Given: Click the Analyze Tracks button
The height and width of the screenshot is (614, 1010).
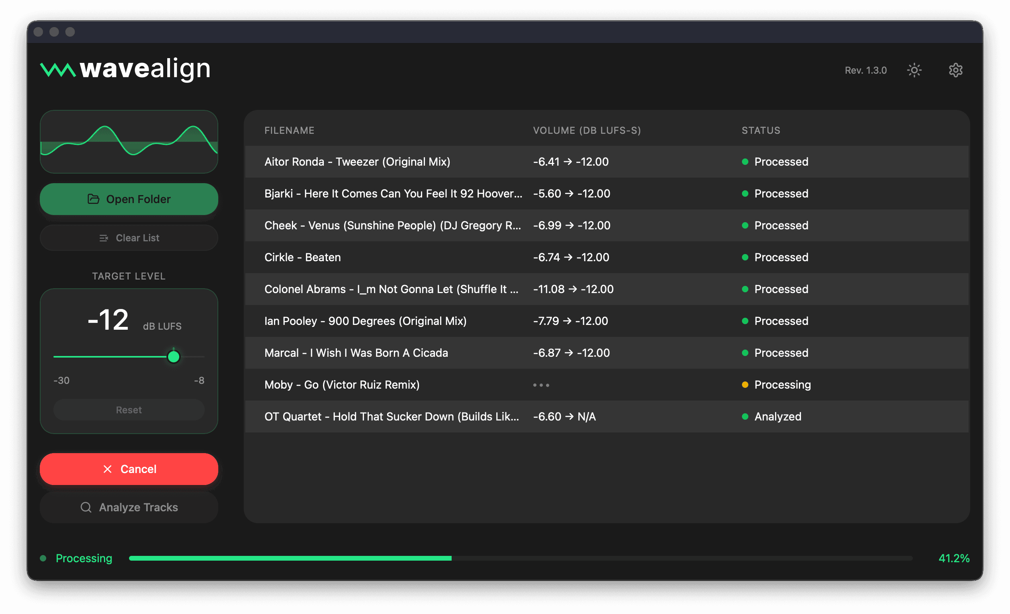Looking at the screenshot, I should pyautogui.click(x=129, y=507).
